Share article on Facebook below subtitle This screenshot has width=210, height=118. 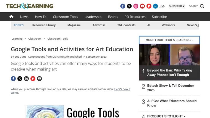[13, 79]
